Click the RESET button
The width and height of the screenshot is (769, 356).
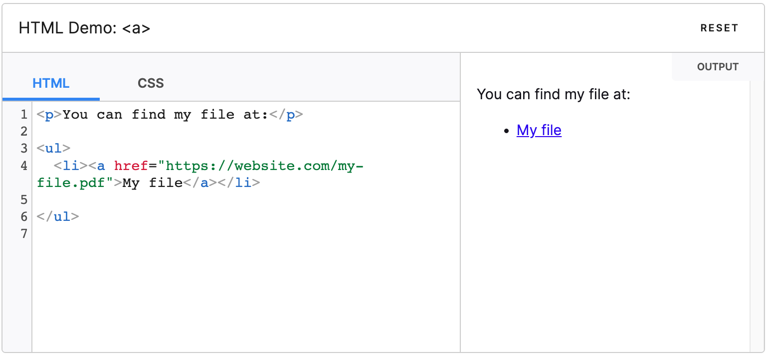coord(719,28)
